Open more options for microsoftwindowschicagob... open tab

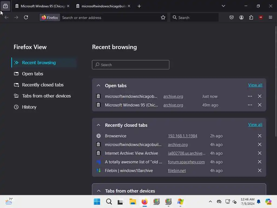[x=250, y=96]
